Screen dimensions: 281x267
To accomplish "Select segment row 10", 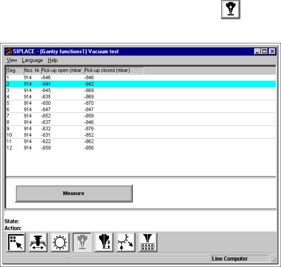I will point(141,135).
